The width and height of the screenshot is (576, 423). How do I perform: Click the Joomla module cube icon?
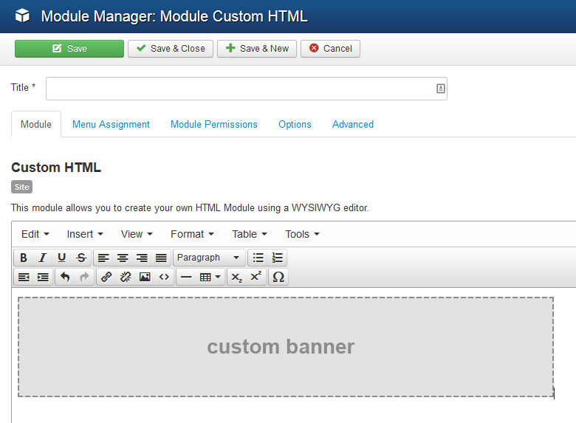pos(22,16)
